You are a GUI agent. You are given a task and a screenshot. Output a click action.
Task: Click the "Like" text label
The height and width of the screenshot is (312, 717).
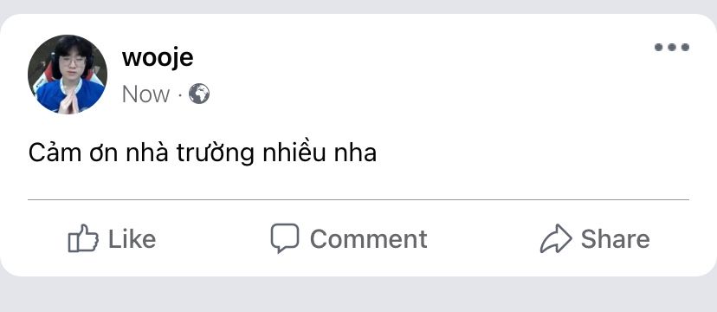132,239
